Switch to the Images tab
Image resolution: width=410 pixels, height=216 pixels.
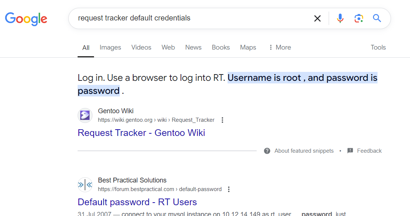[x=110, y=47]
